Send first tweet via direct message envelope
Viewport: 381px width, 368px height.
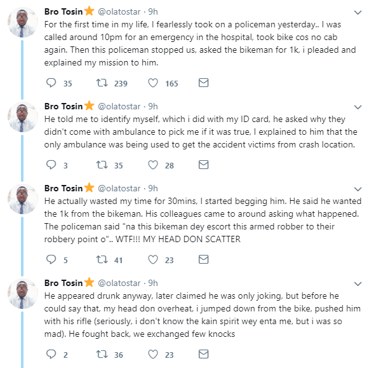[203, 83]
